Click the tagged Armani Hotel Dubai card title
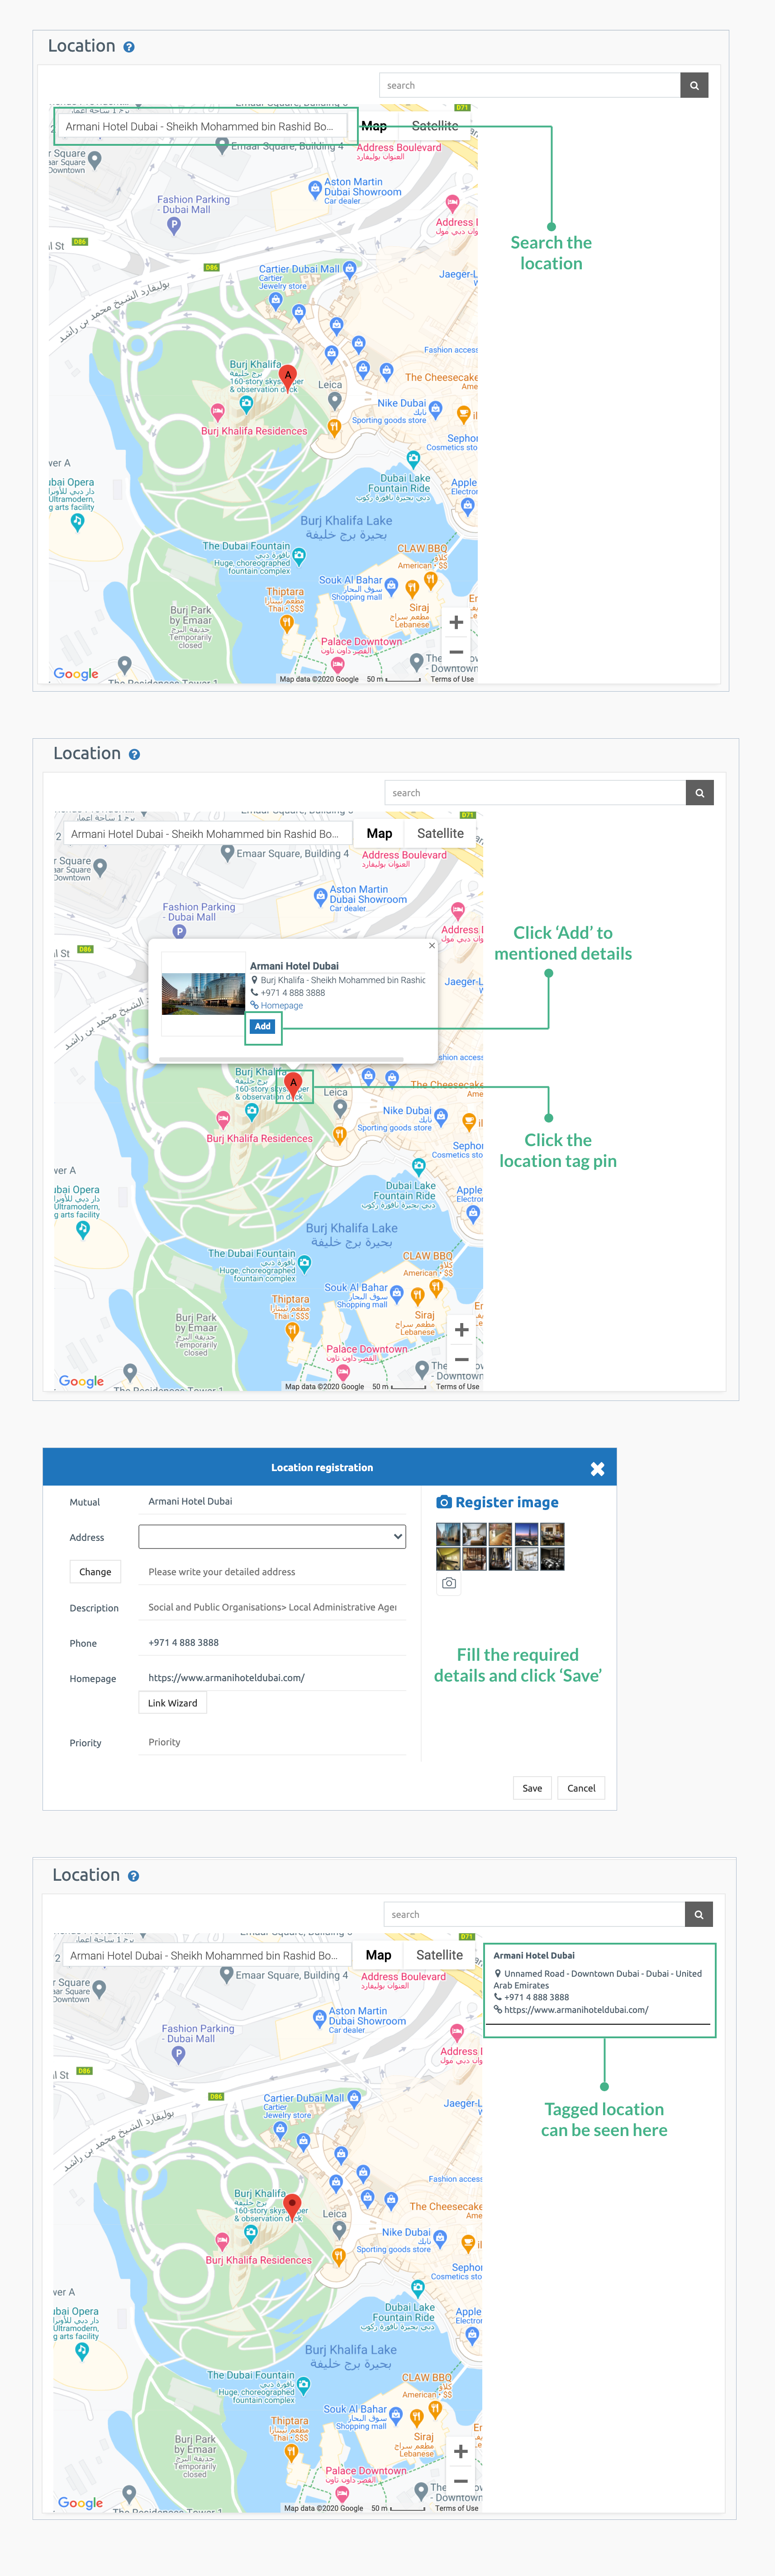 tap(534, 1955)
